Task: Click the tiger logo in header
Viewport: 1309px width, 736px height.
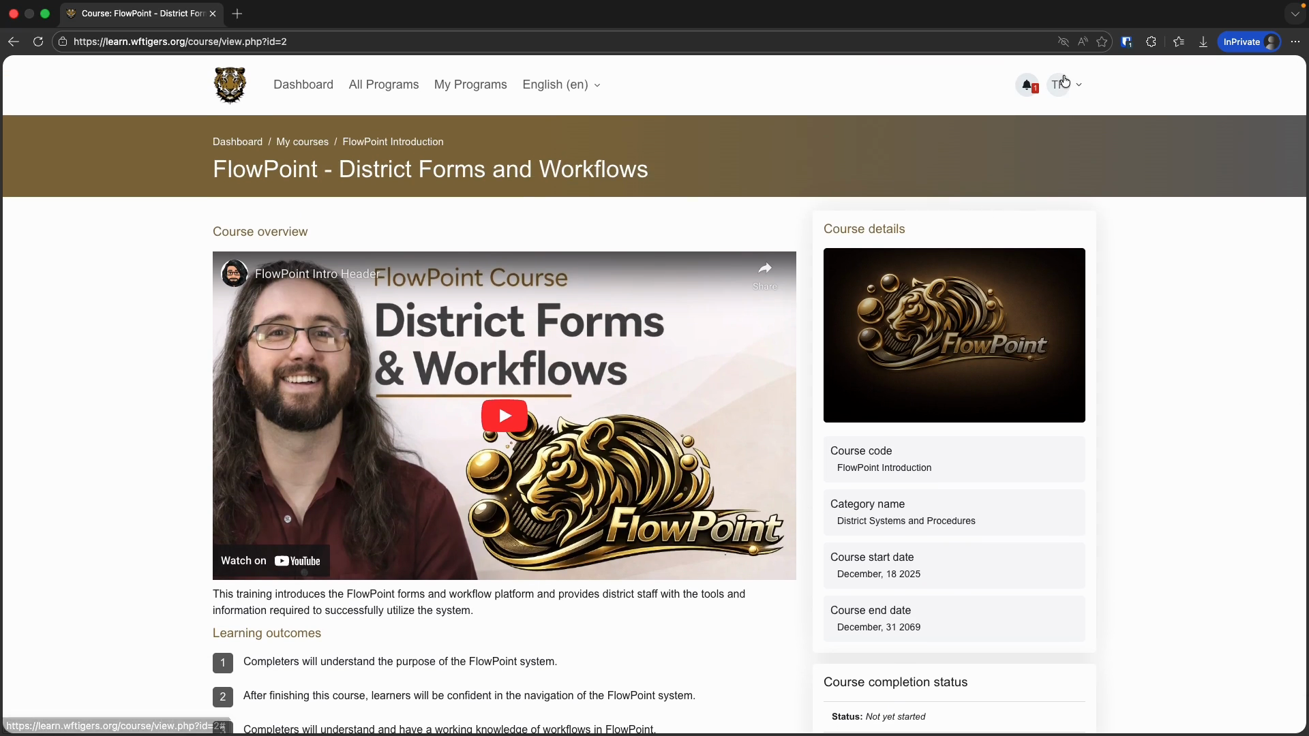Action: point(230,85)
